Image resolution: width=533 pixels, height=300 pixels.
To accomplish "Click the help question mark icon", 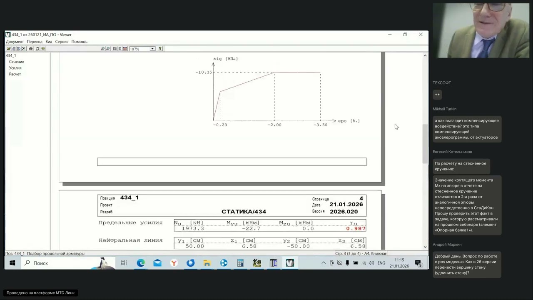I will 160,49.
